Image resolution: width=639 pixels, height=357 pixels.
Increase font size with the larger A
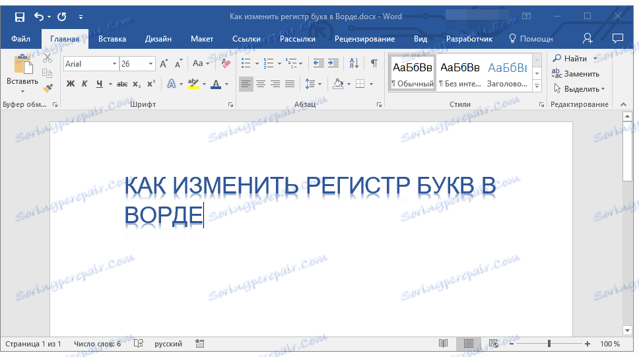[164, 63]
